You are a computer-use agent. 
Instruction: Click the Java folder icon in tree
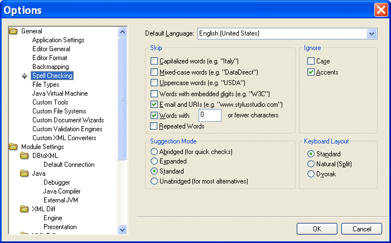coord(25,173)
